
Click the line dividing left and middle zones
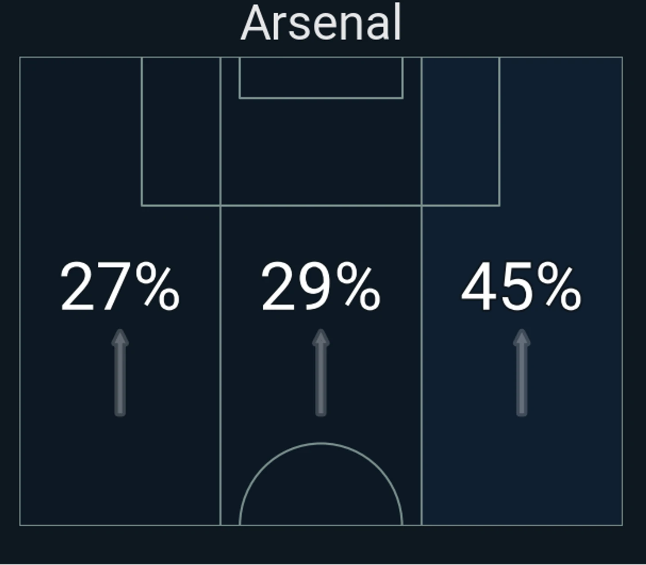tap(220, 354)
